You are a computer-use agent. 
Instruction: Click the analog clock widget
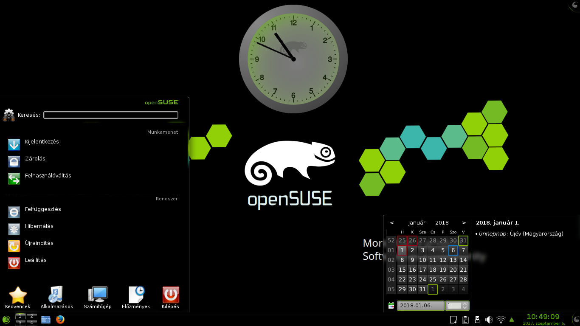[x=293, y=59]
